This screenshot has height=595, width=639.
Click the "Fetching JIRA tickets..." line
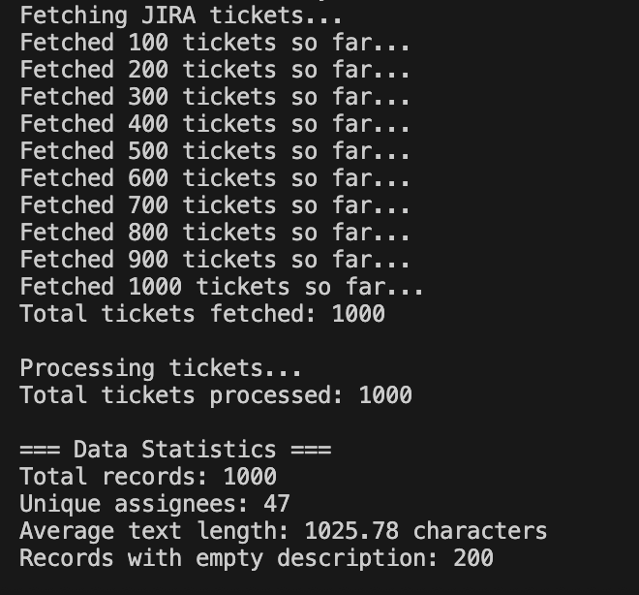(181, 16)
